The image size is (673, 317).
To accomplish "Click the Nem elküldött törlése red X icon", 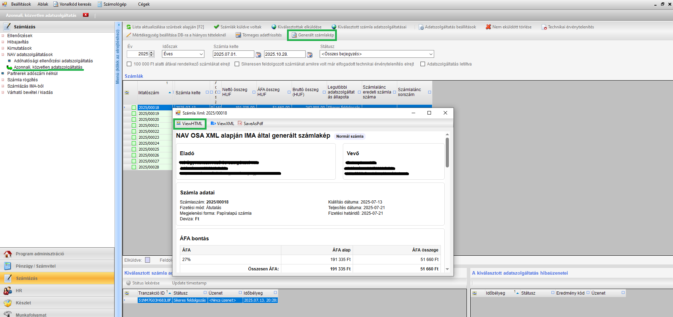I will (x=488, y=27).
